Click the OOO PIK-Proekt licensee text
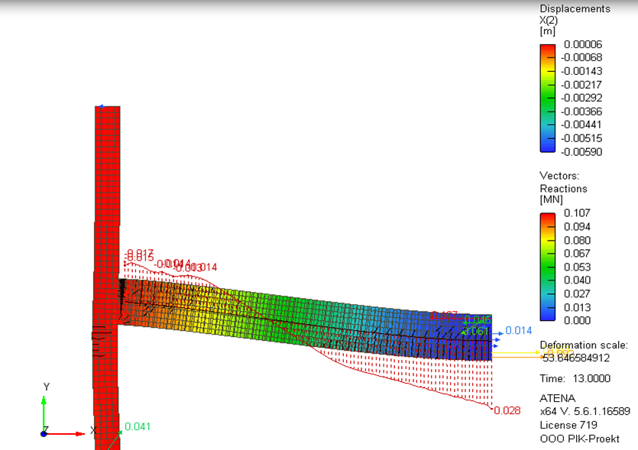This screenshot has width=638, height=450. click(x=579, y=439)
